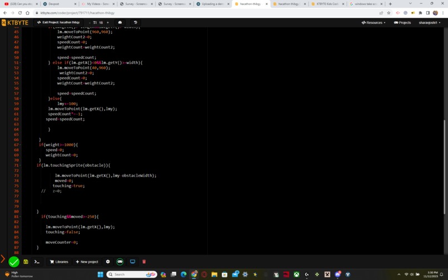Screen dimensions: 448x280
Task: Collapse code fold at line 81
Action: pyautogui.click(x=20, y=217)
